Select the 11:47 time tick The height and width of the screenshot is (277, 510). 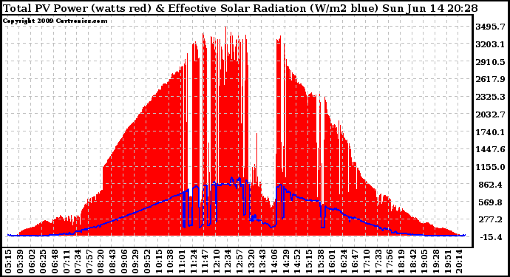[x=205, y=261]
